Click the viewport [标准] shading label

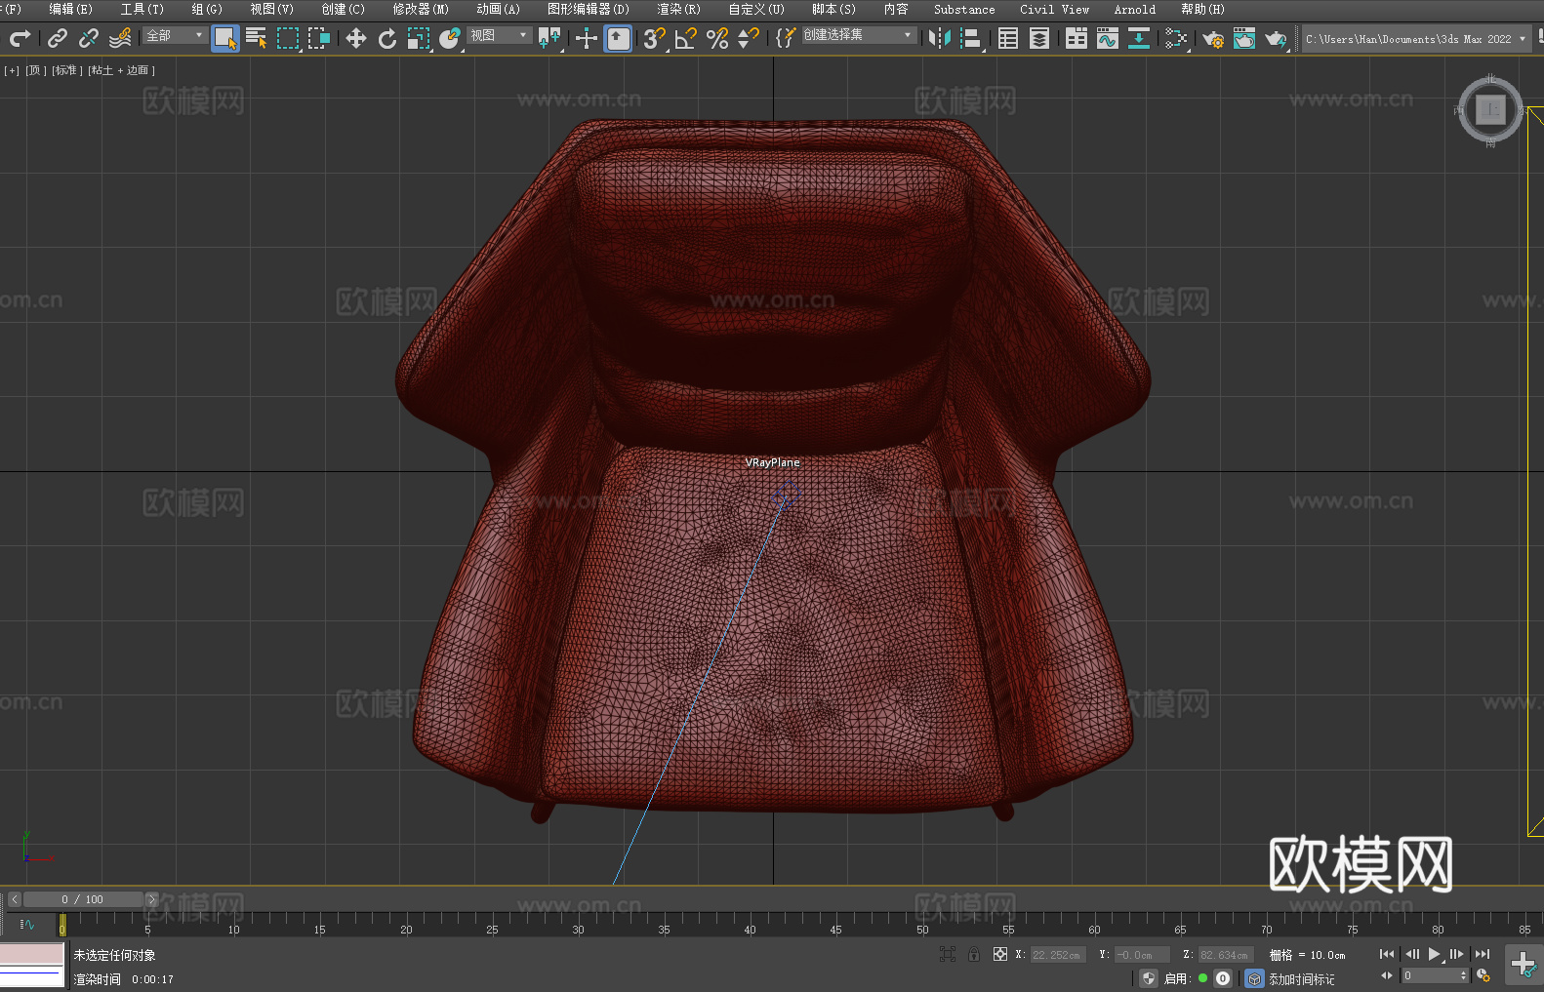click(66, 70)
